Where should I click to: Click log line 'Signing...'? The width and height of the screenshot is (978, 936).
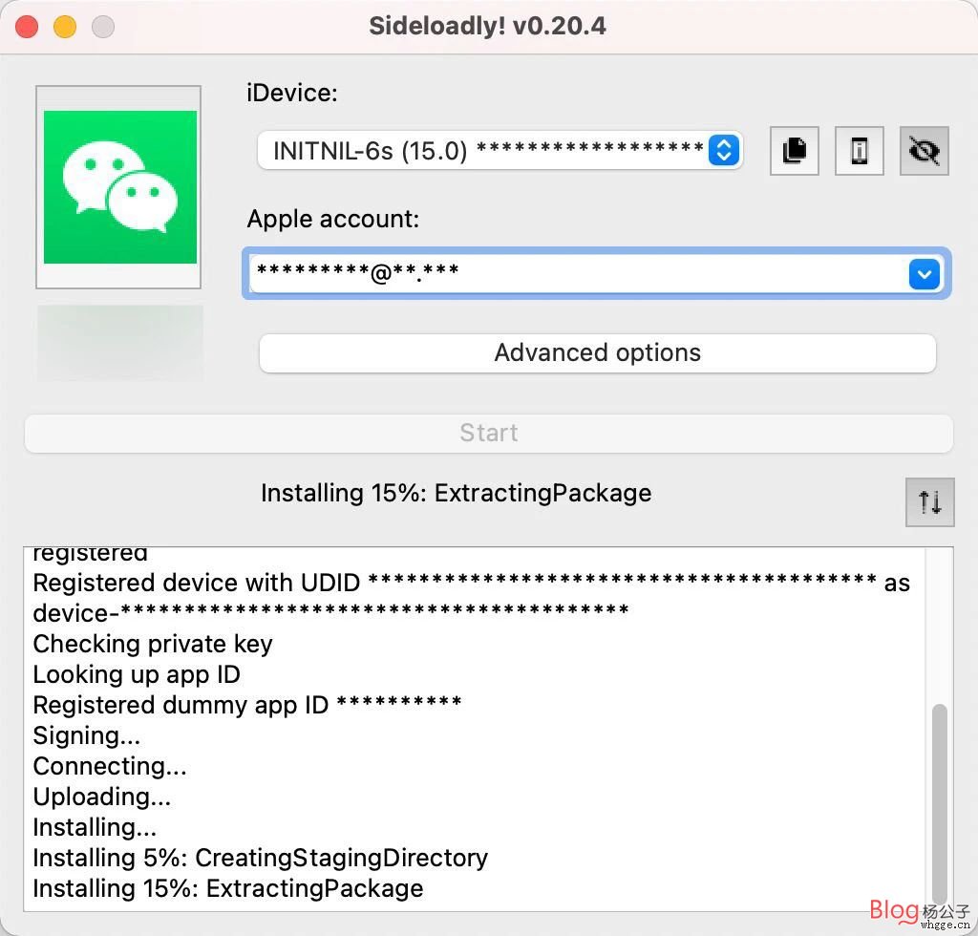86,735
